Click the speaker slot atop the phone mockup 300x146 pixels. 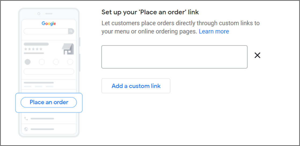point(49,13)
